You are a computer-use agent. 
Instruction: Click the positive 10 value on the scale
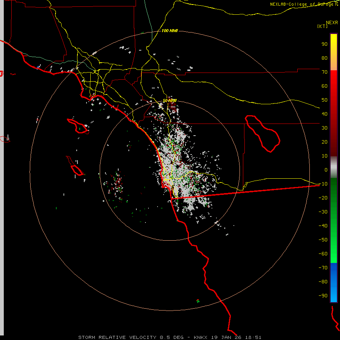coord(325,156)
